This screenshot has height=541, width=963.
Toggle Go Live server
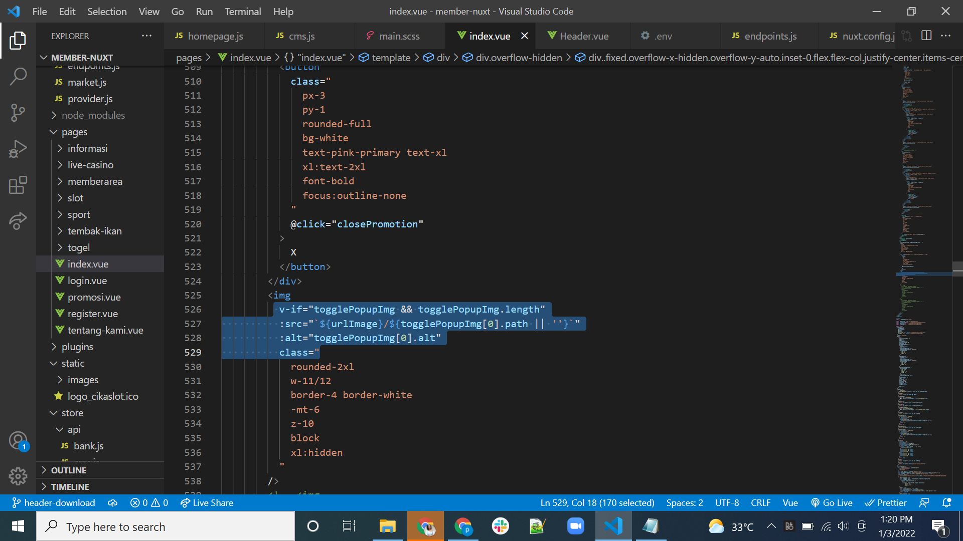(x=832, y=502)
